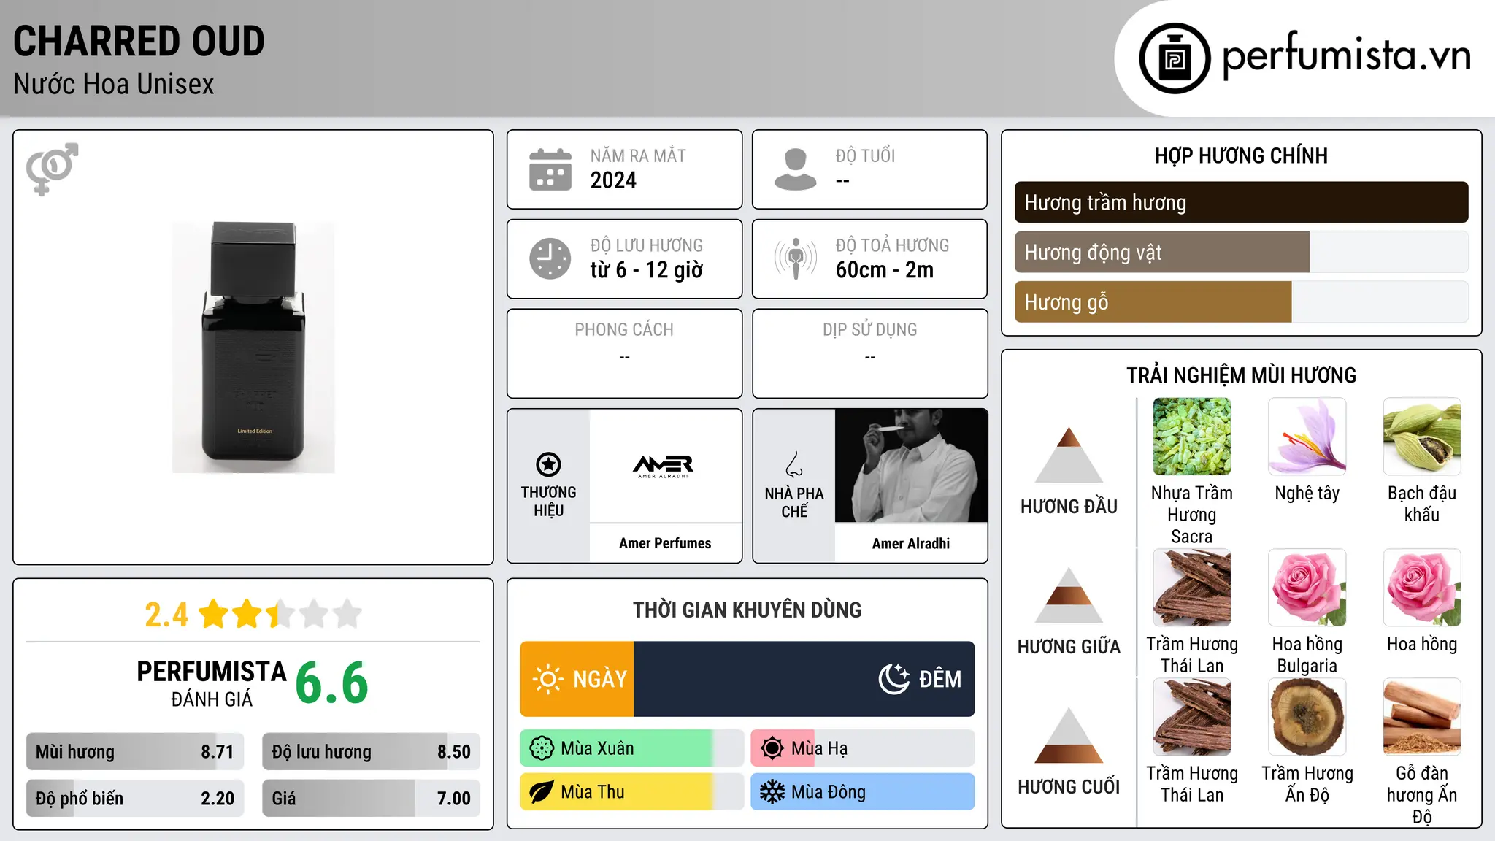Click the clock icon beside Độ lưu hương
Screen dimensions: 1495x841
pyautogui.click(x=550, y=258)
